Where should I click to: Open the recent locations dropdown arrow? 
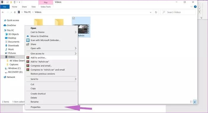11,12
